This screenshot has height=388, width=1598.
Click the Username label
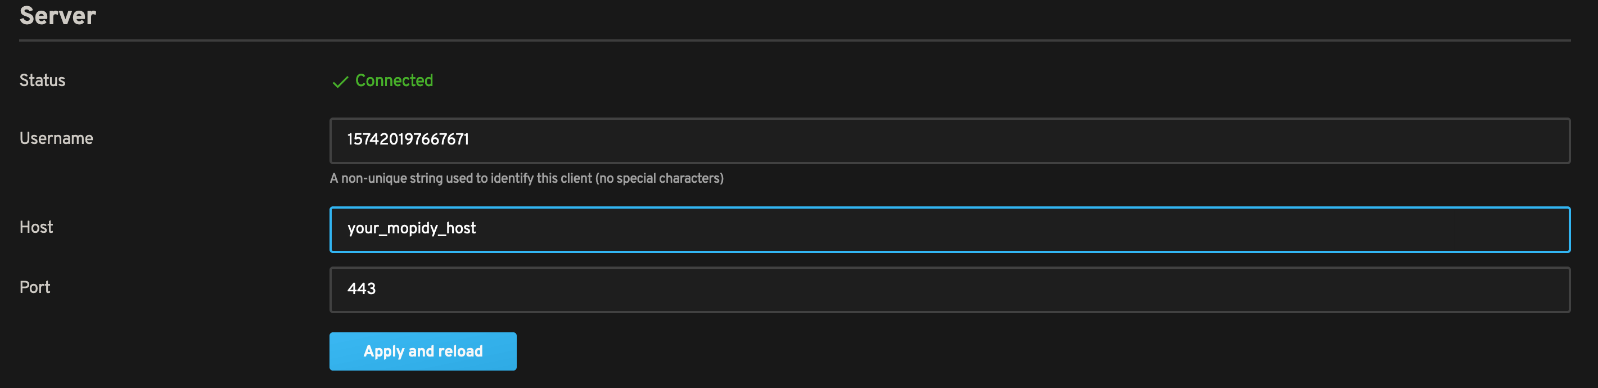[56, 138]
